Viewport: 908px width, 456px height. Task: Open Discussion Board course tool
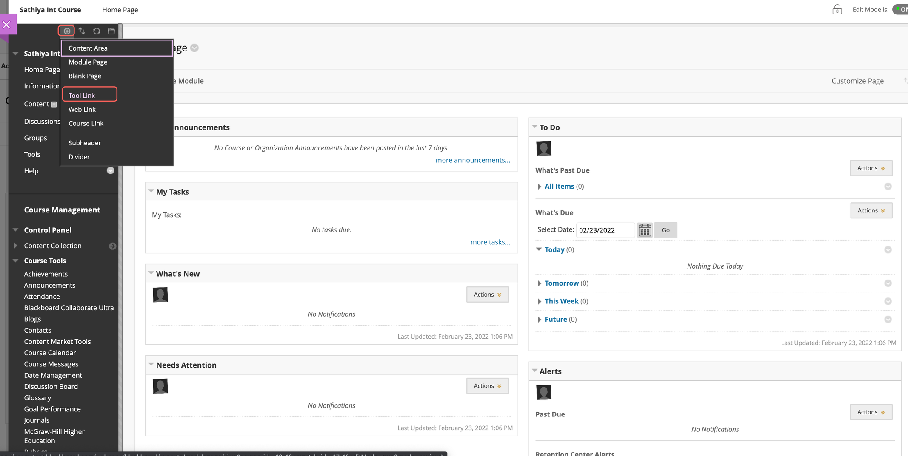[51, 387]
